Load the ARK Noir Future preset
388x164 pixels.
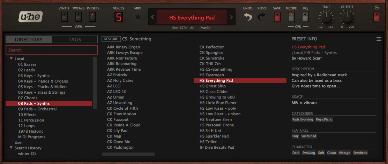[x=122, y=58]
